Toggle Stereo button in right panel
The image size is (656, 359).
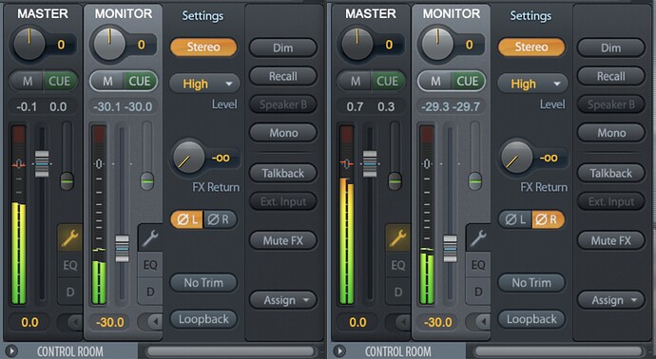tap(531, 47)
